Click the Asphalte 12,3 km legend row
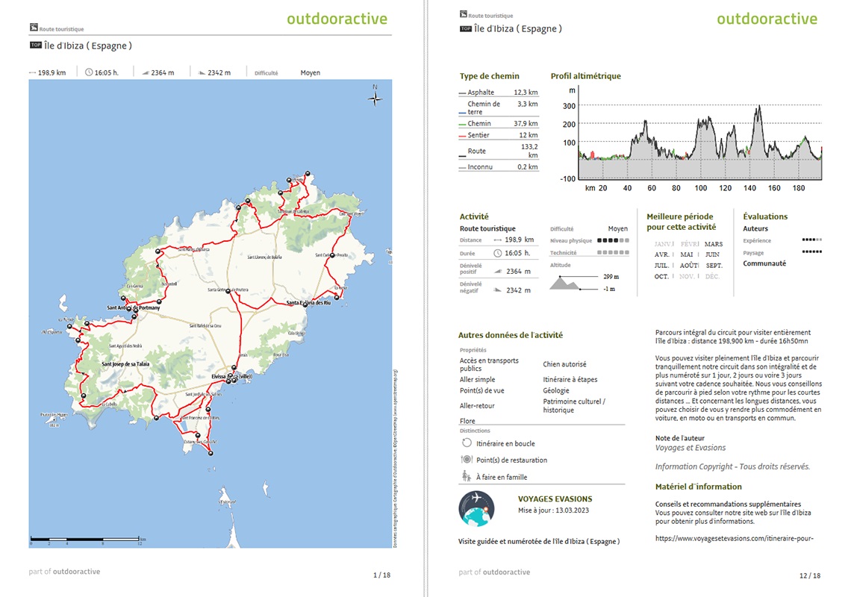Viewport: 851px width, 597px height. 498,93
